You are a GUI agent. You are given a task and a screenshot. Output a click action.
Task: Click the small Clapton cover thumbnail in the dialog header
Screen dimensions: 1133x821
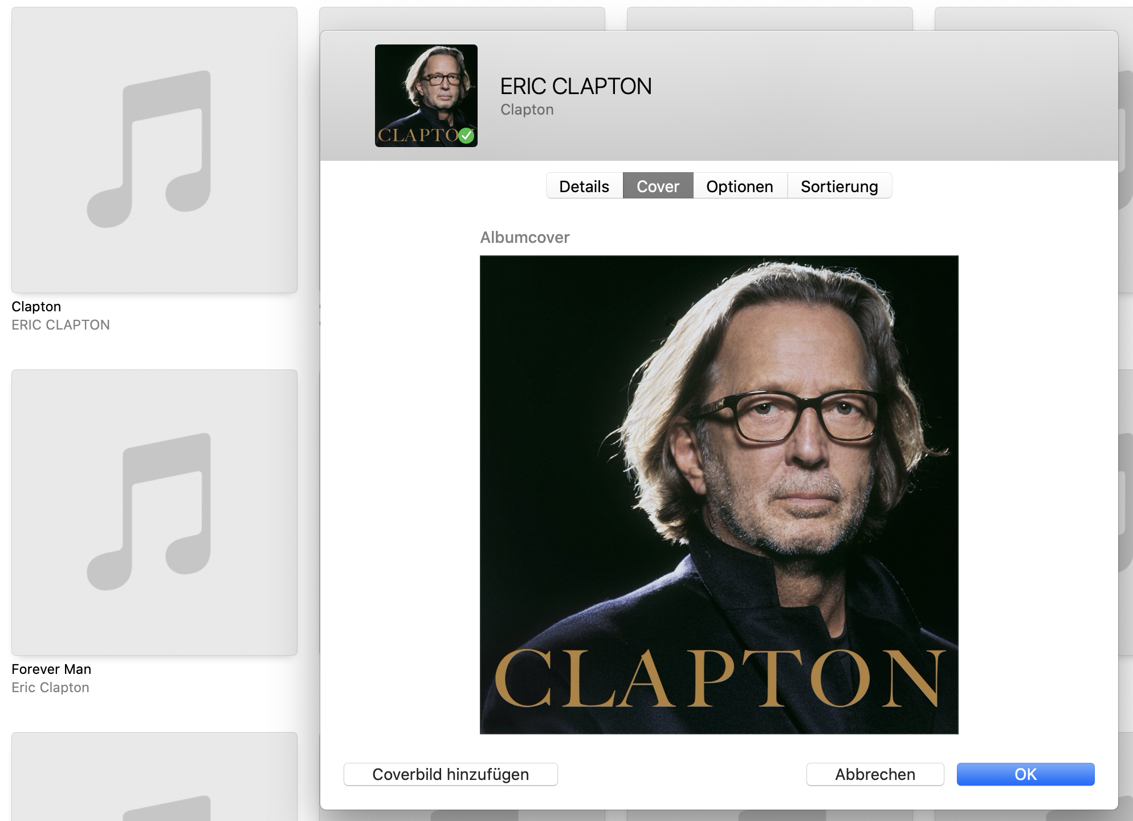(426, 96)
